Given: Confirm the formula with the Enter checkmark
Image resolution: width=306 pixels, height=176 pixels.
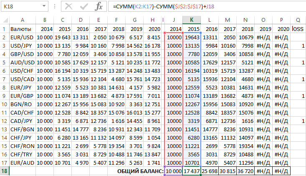Looking at the screenshot, I should (84, 7).
